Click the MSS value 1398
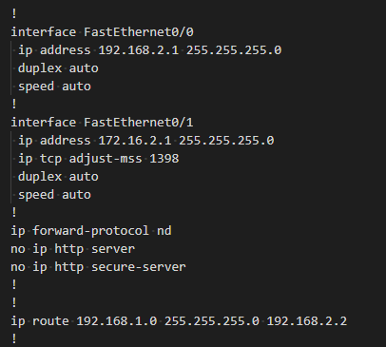The height and width of the screenshot is (347, 386). click(164, 159)
